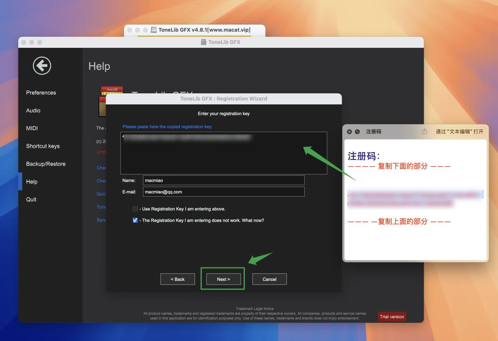Click the back arrow icon in sidebar
The width and height of the screenshot is (498, 341).
42,66
